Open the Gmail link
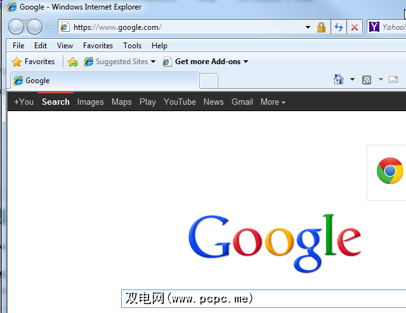Image resolution: width=406 pixels, height=313 pixels. pyautogui.click(x=242, y=102)
